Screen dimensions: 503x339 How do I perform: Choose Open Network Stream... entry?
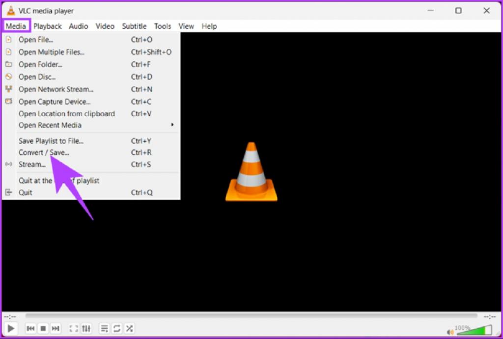pos(91,89)
